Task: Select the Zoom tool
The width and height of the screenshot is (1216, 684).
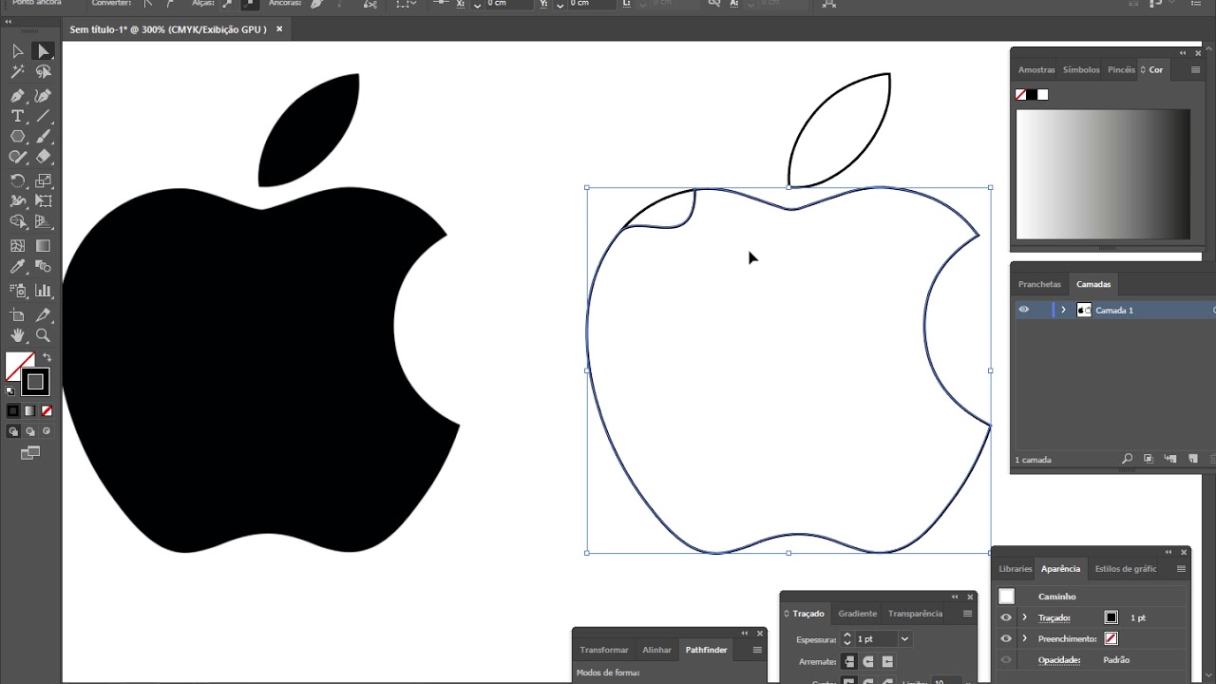Action: click(x=43, y=335)
